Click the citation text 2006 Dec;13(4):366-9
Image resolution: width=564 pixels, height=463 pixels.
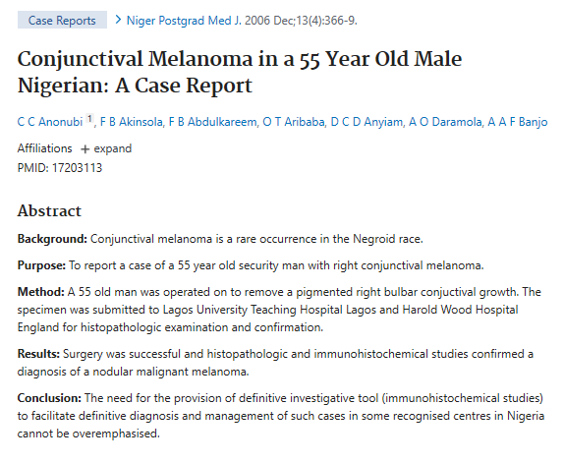click(301, 21)
